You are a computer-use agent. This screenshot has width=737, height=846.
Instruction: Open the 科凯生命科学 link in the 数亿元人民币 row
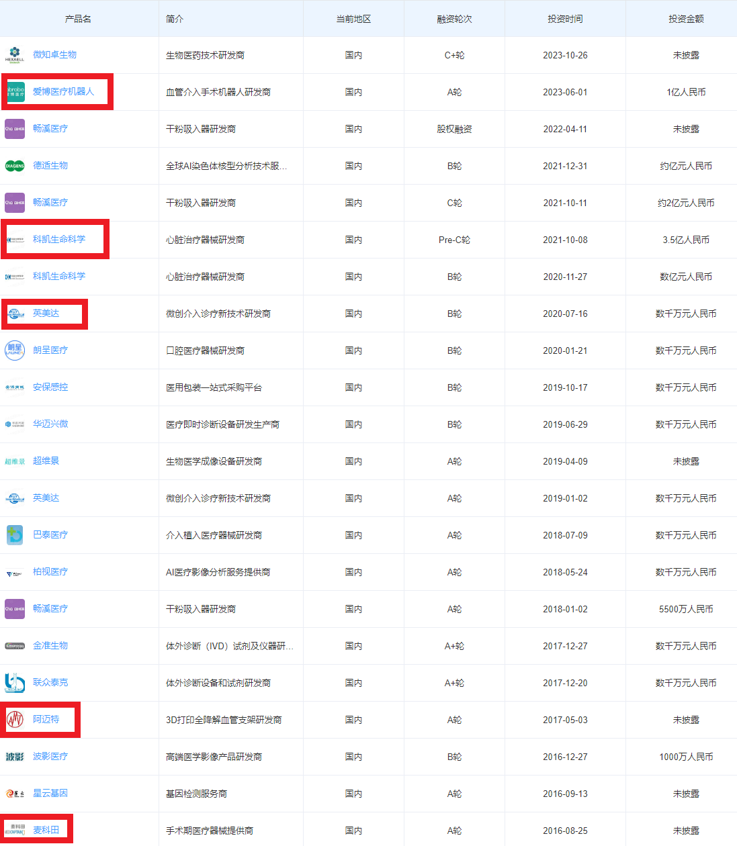click(x=59, y=277)
